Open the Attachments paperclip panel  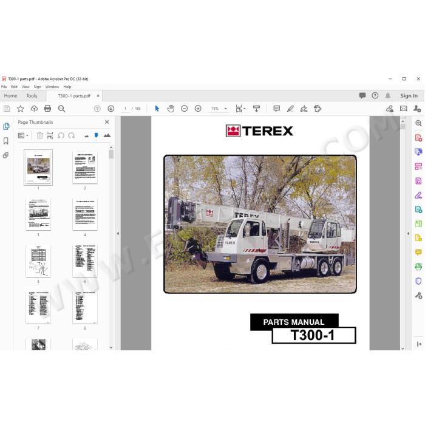tap(5, 155)
